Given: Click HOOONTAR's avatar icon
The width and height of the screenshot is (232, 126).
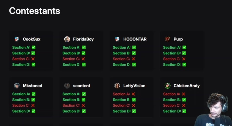Looking at the screenshot, I should click(117, 39).
